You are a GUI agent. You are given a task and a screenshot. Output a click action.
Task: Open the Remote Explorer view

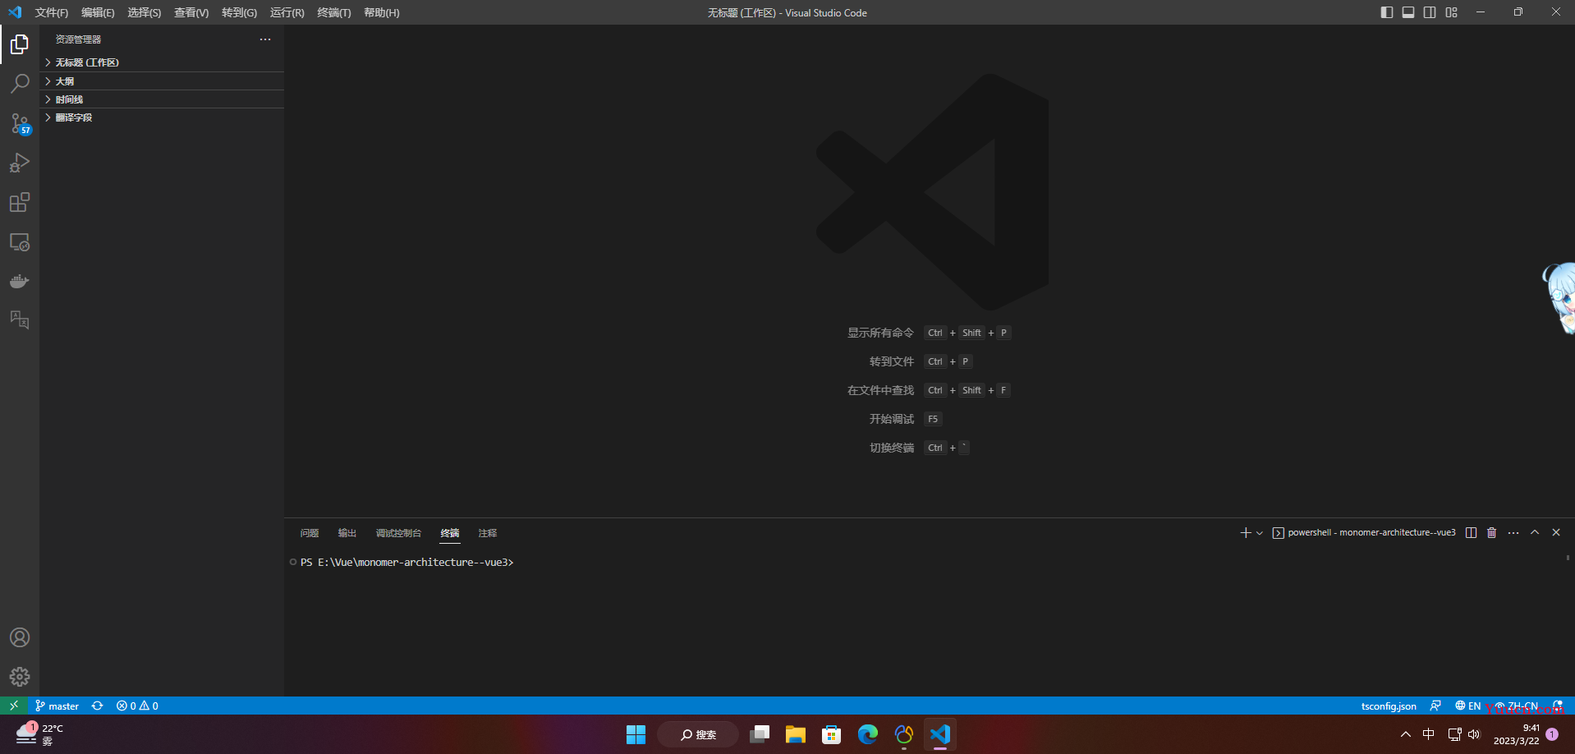tap(20, 242)
